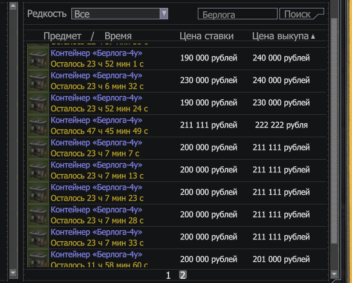Click container icon for lot ending 23 ч 7 мин 7 с
Image resolution: width=352 pixels, height=283 pixels.
pos(38,148)
